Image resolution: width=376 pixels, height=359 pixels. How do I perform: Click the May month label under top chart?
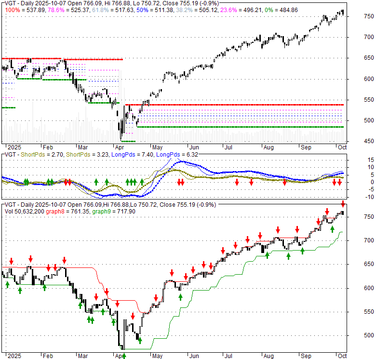point(157,147)
